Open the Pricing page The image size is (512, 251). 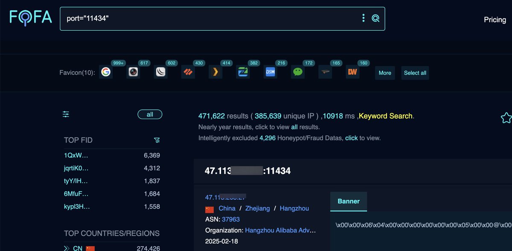495,20
